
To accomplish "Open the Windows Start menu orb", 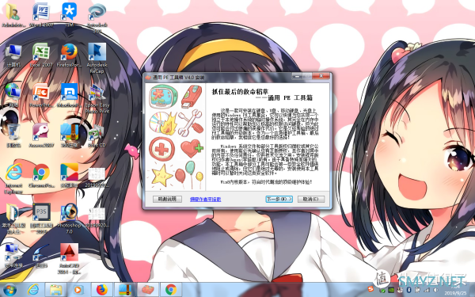I will click(x=9, y=290).
